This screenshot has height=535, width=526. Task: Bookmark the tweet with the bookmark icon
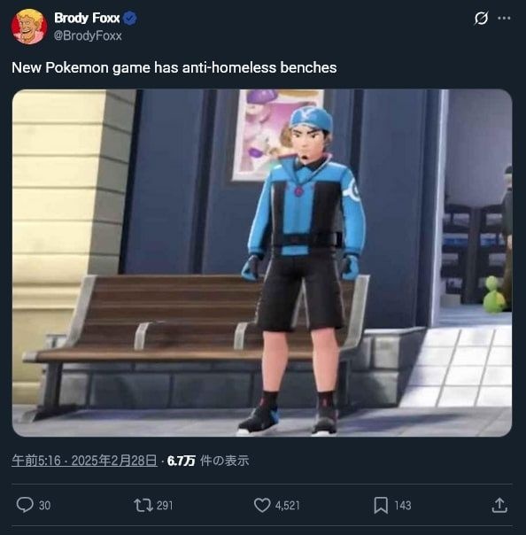[381, 505]
